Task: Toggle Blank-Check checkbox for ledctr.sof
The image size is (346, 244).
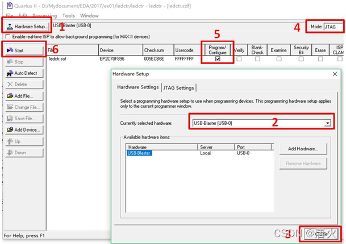Action: [257, 59]
